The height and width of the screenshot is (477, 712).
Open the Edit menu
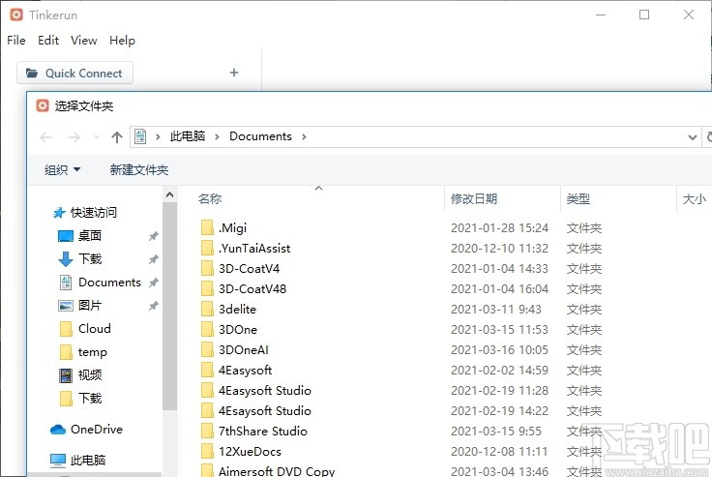click(x=48, y=41)
